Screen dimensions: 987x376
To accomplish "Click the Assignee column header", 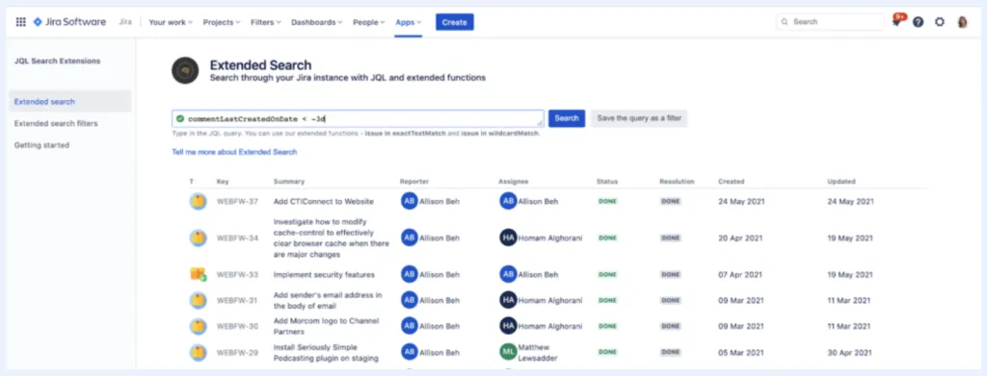I will [513, 182].
